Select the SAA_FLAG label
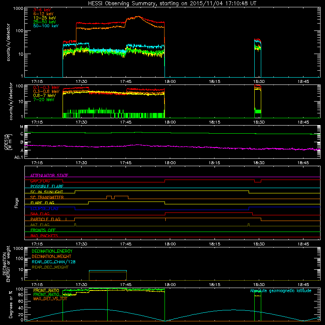Viewport: 325px width, 325px height. point(40,214)
